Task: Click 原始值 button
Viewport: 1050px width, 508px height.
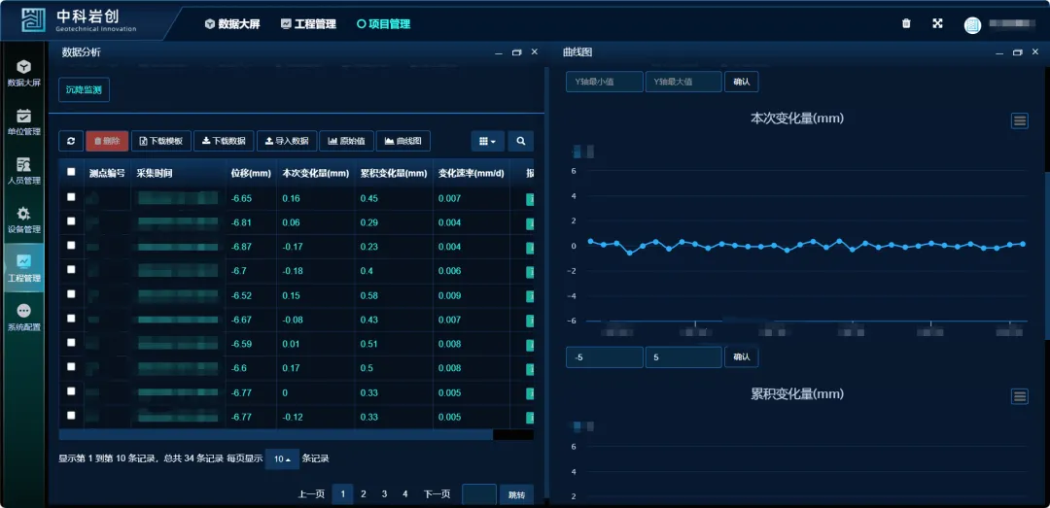Action: (x=346, y=141)
